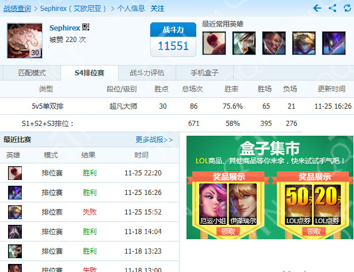Screen dimensions: 354x272
Task: Switch to the 匹配模式 tab
Action: [32, 73]
